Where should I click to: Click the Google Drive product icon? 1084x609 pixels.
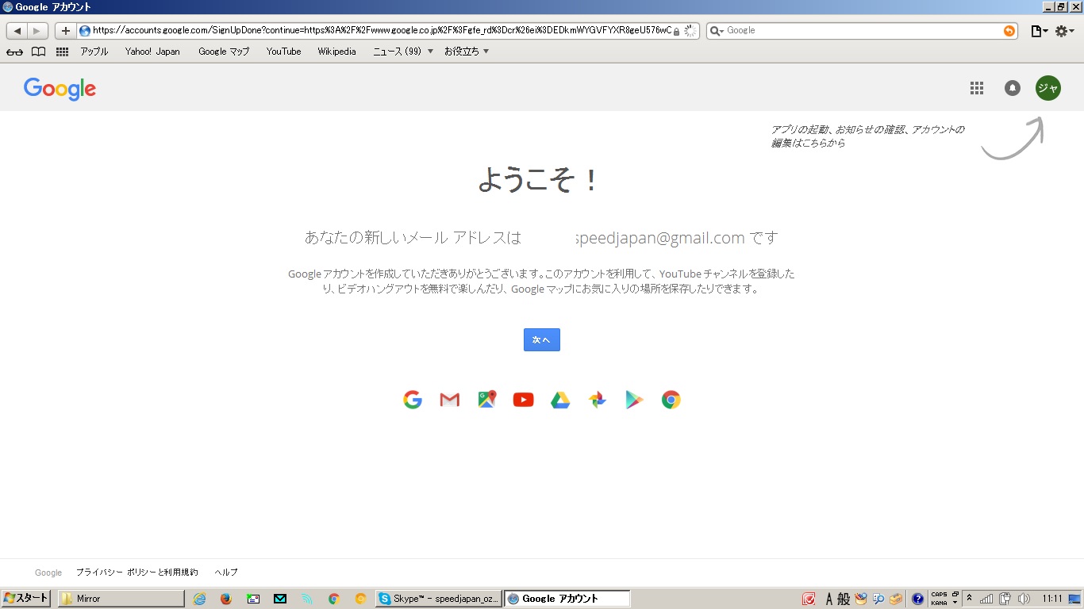click(560, 400)
